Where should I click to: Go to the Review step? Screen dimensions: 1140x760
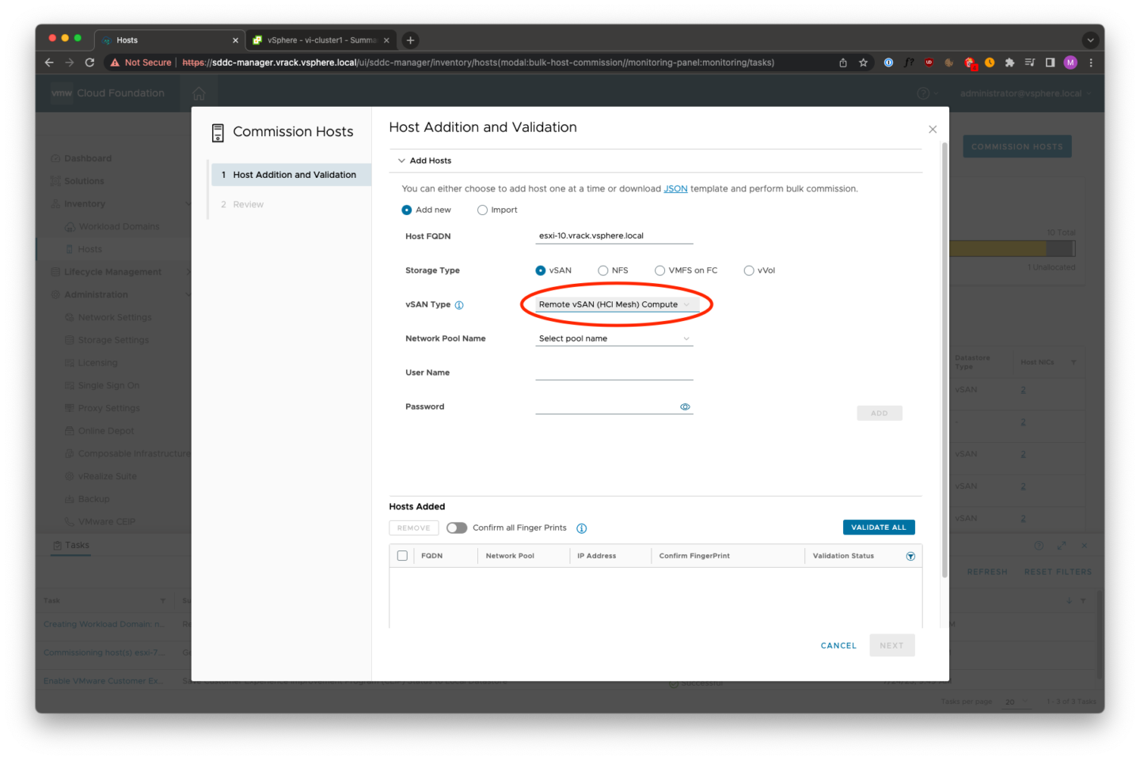tap(247, 203)
